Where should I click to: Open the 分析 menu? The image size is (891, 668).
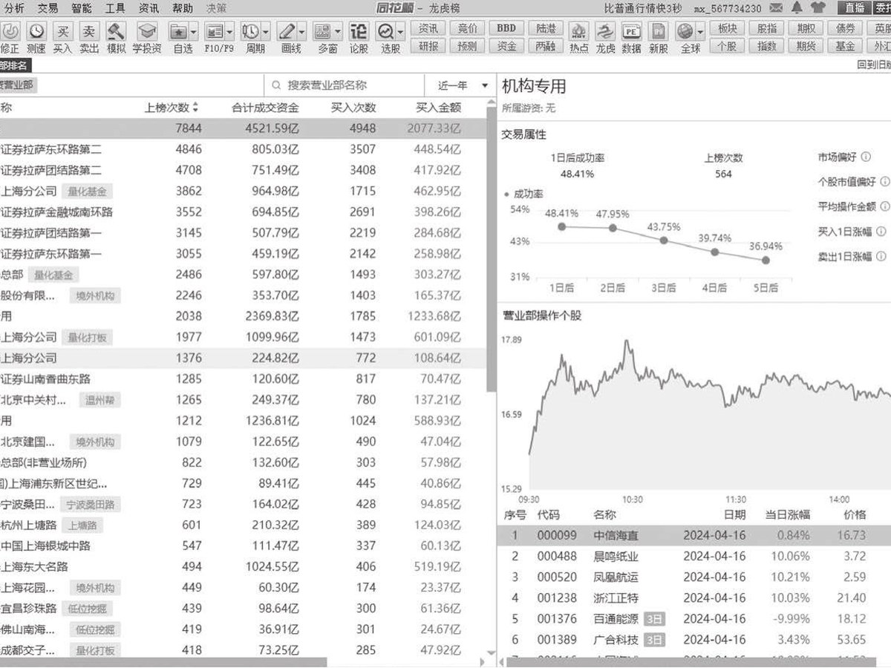[x=13, y=7]
